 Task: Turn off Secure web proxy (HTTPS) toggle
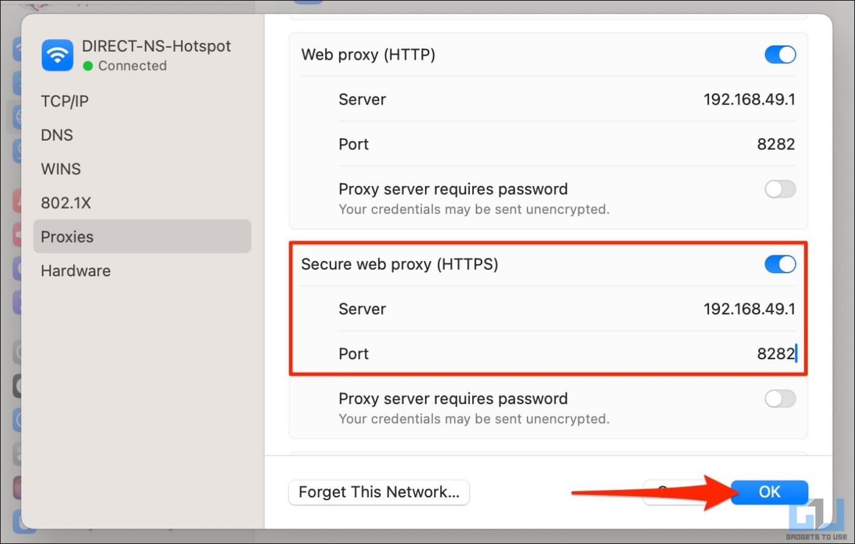780,264
